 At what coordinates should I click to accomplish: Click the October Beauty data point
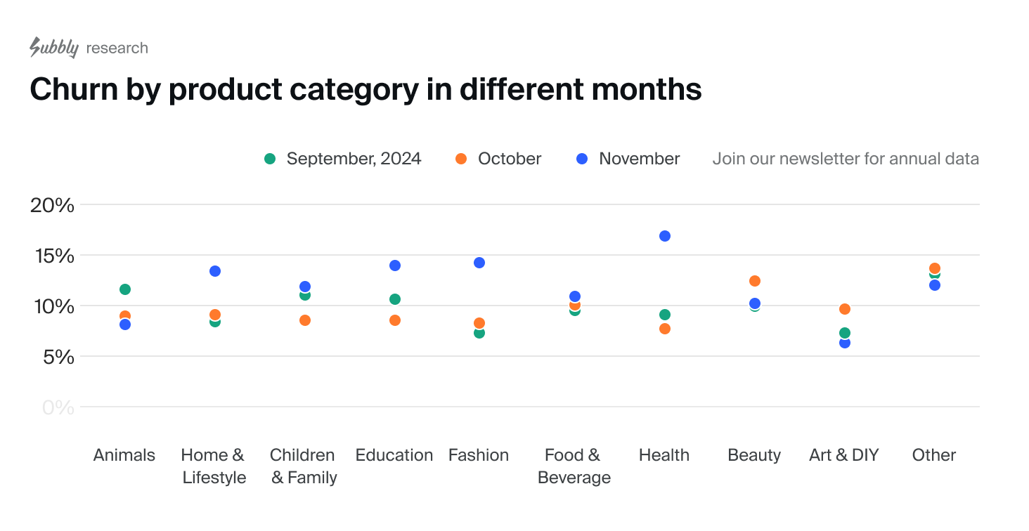[x=755, y=281]
